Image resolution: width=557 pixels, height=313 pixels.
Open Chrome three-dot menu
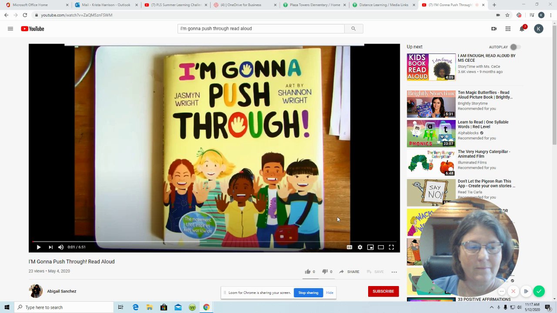pyautogui.click(x=550, y=15)
